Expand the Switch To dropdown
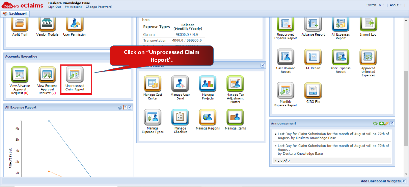The height and width of the screenshot is (187, 409). click(375, 5)
